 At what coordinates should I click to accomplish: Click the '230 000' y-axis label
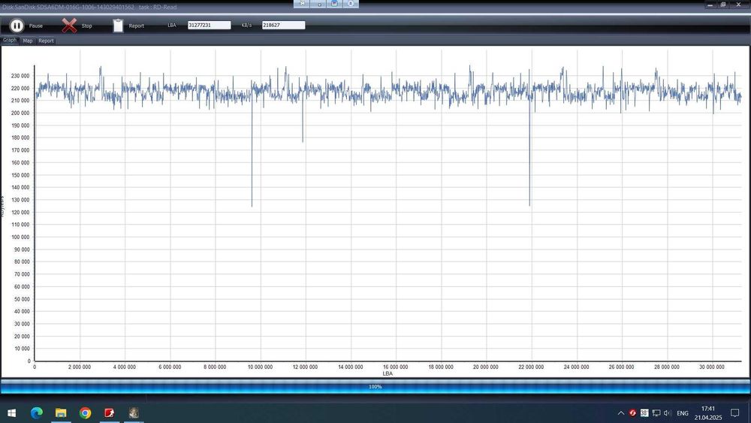(20, 76)
